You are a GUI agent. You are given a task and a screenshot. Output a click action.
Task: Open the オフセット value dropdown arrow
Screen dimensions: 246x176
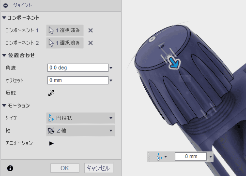point(111,81)
